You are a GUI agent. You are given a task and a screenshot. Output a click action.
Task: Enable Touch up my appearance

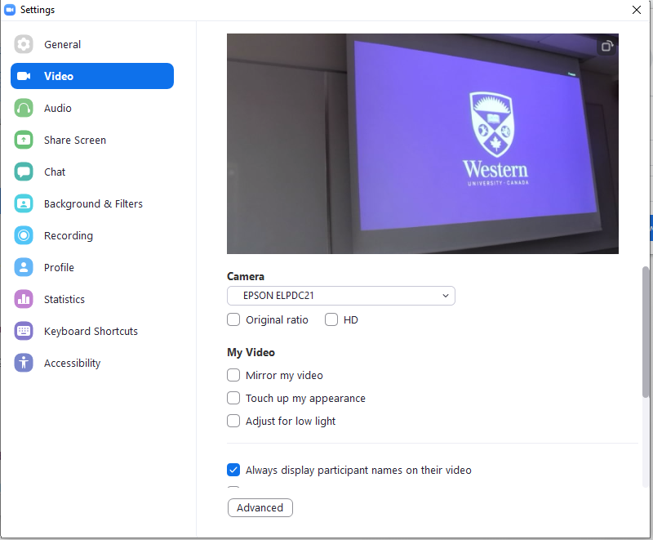(233, 398)
